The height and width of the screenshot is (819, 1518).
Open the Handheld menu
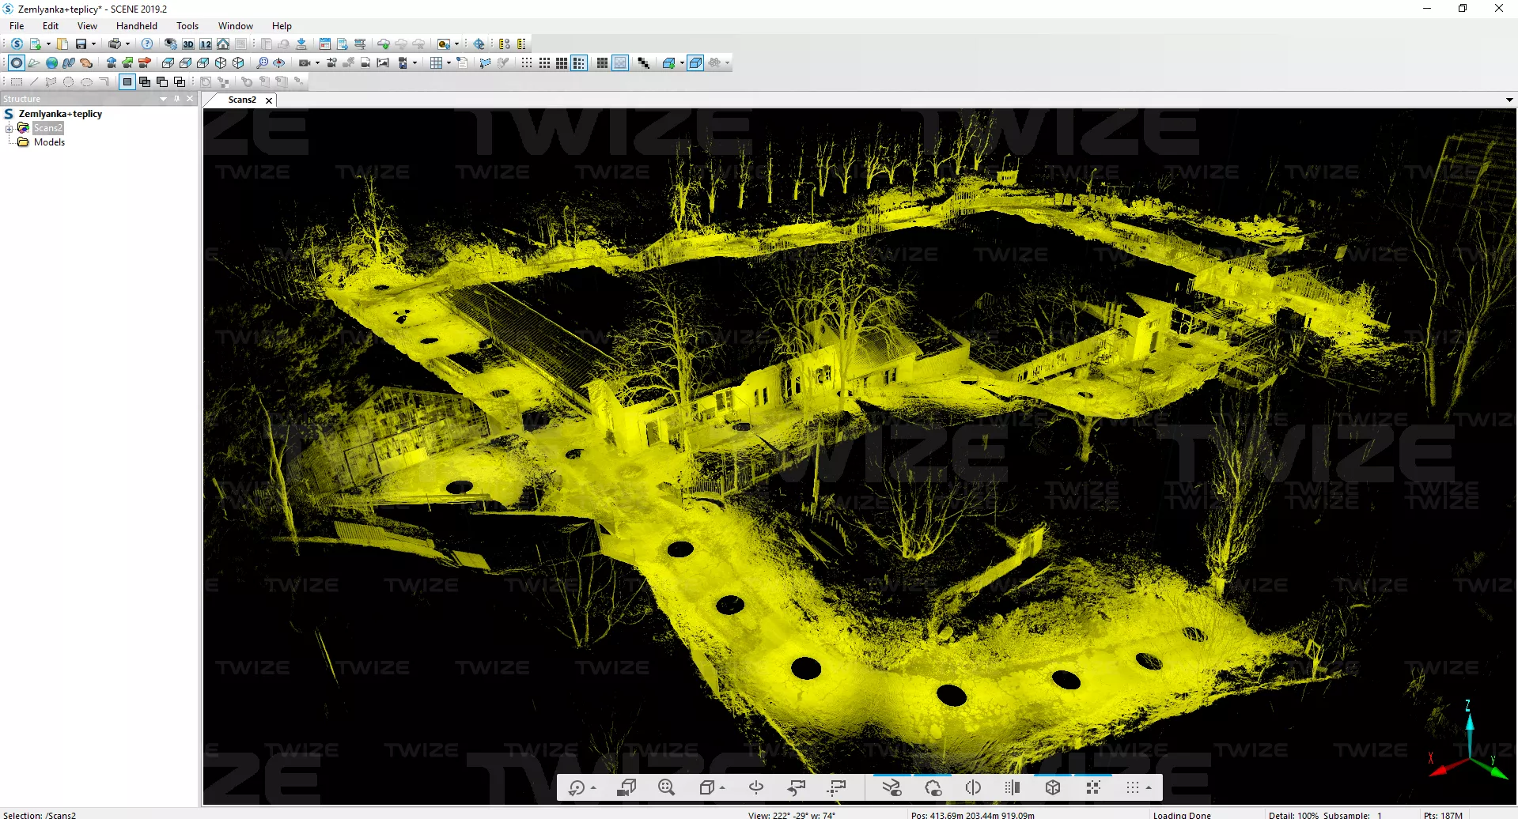[136, 26]
